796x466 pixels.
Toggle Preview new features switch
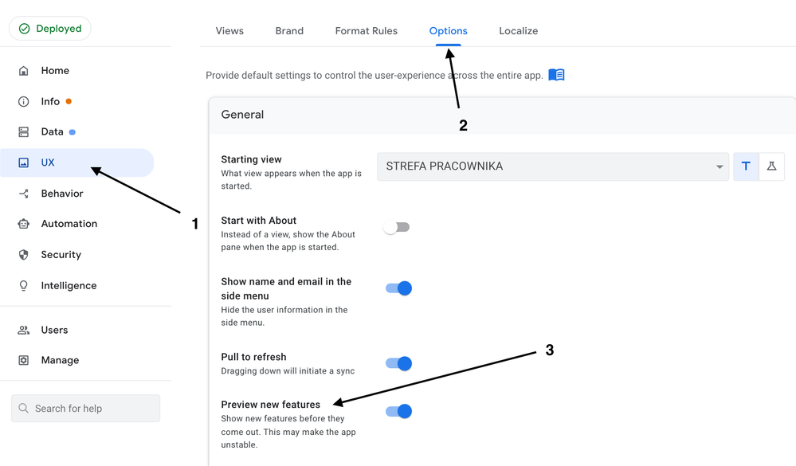click(x=398, y=411)
